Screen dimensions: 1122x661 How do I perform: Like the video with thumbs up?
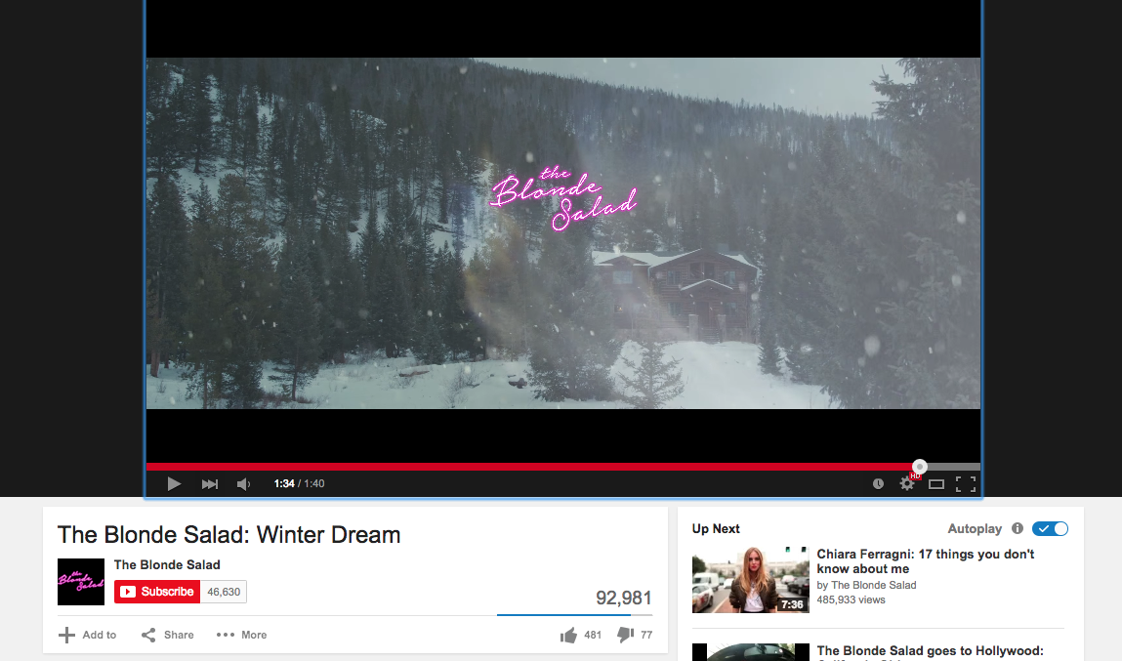(x=569, y=635)
